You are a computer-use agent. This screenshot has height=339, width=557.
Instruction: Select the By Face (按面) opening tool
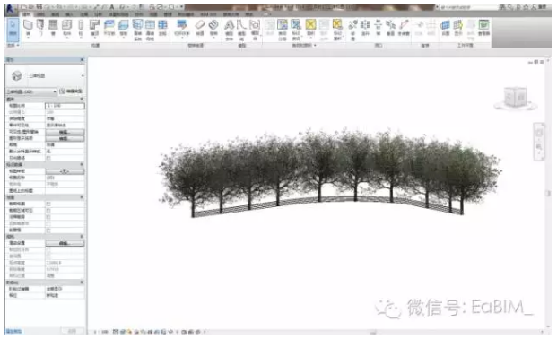pyautogui.click(x=352, y=30)
